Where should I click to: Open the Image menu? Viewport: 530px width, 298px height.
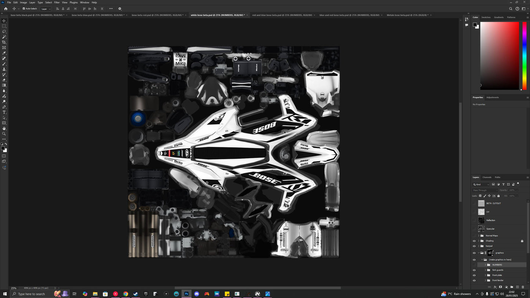pyautogui.click(x=23, y=2)
